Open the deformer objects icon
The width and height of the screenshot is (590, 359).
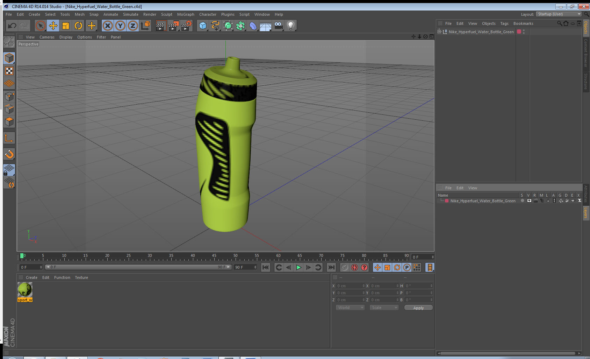[x=253, y=26]
